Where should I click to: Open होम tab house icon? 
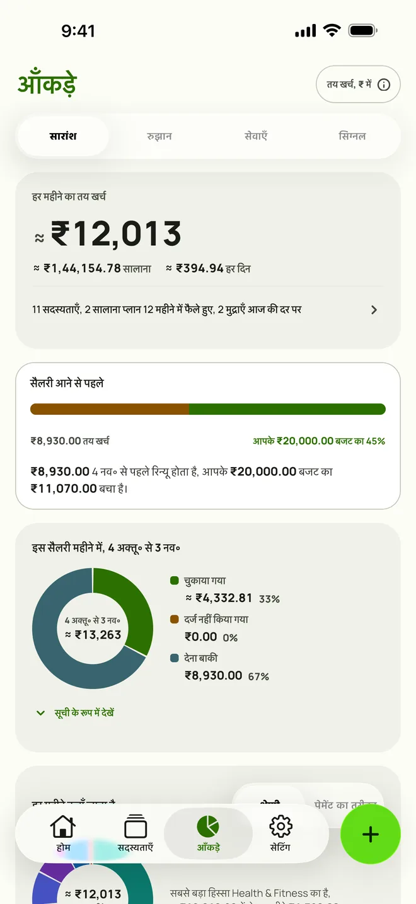pos(63,826)
